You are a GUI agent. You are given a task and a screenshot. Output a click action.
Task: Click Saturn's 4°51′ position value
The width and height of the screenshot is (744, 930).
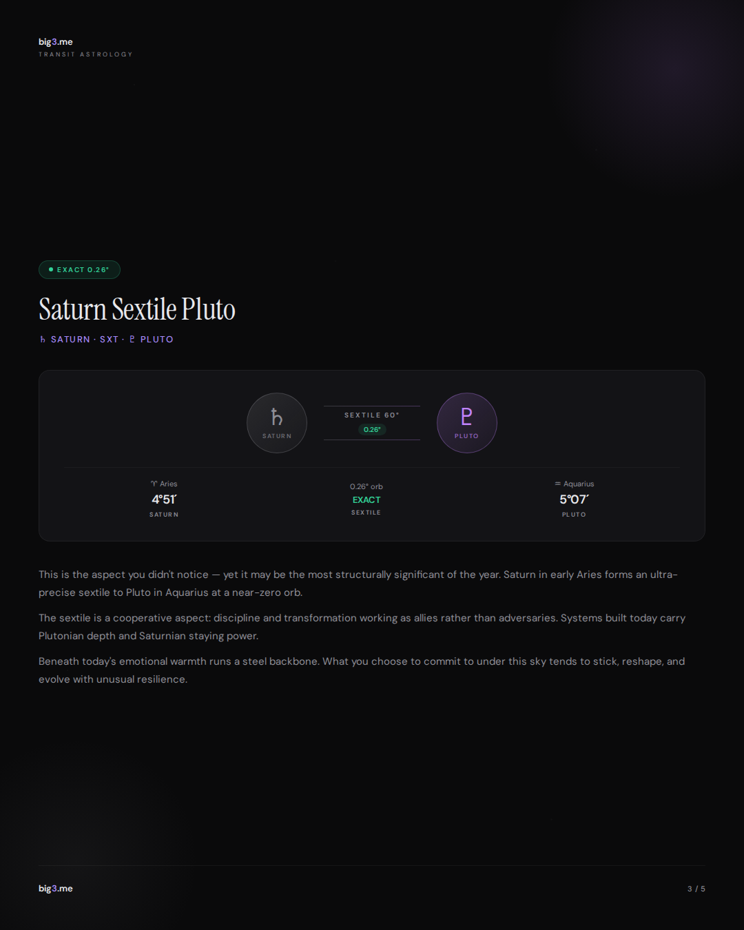pyautogui.click(x=164, y=499)
